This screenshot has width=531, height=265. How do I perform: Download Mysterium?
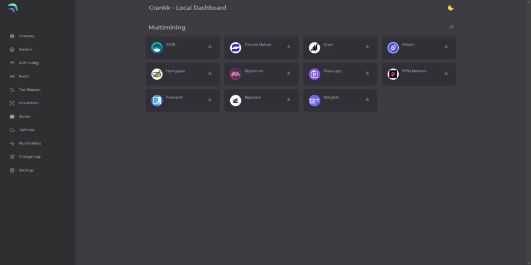point(288,73)
